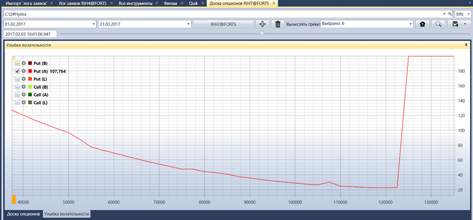Switch to the Лог заявок RIH4@FORTS tab

[x=83, y=3]
